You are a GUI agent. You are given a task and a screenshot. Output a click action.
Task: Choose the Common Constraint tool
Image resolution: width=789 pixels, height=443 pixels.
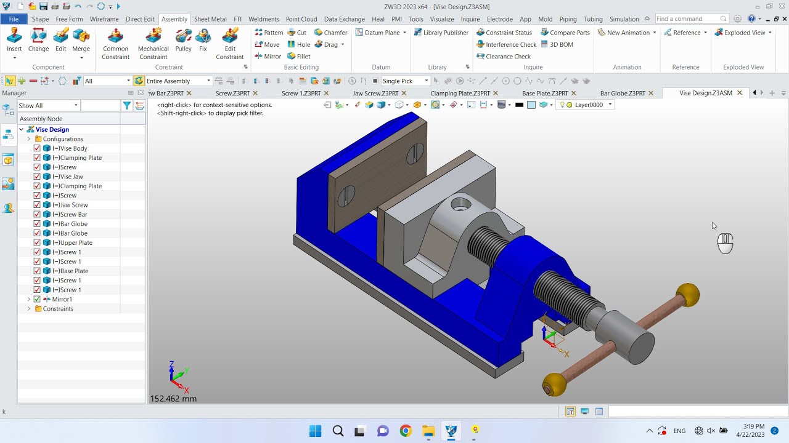[116, 44]
